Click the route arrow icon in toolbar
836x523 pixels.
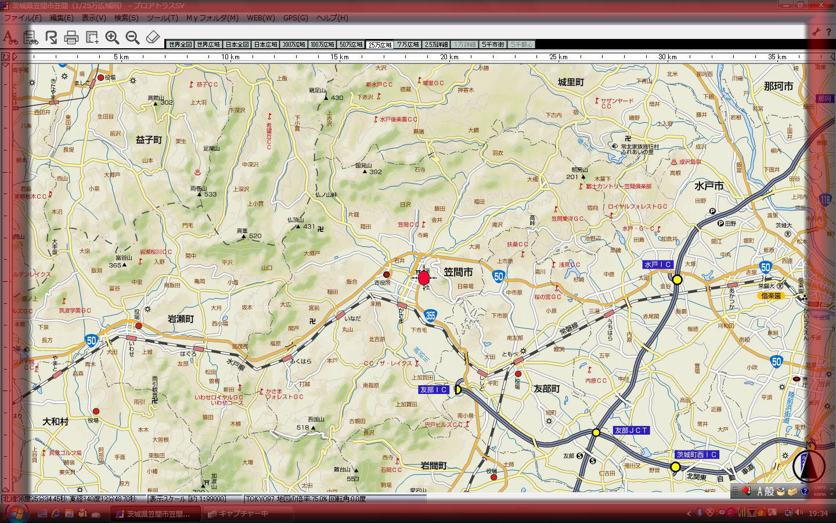click(51, 38)
